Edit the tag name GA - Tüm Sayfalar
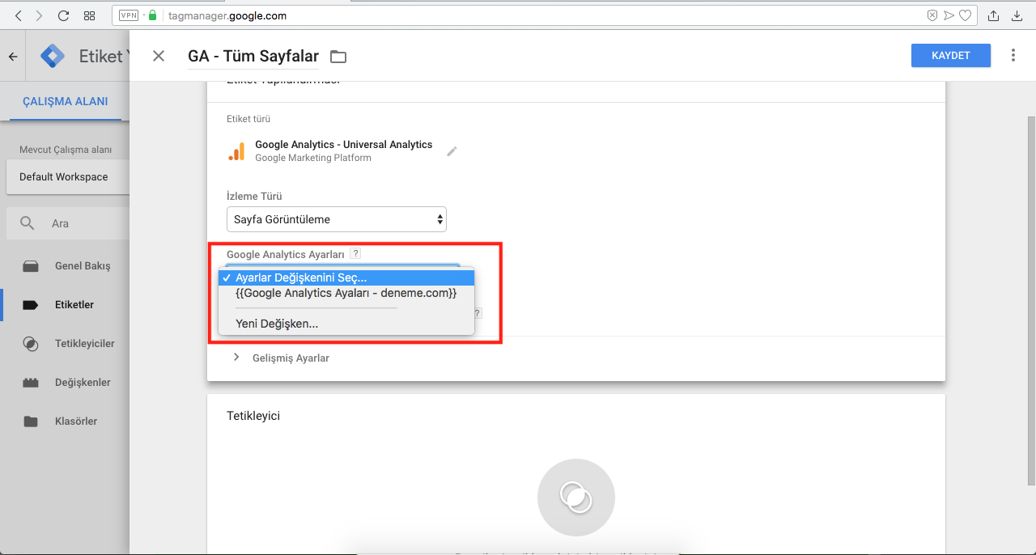This screenshot has width=1036, height=555. (x=253, y=56)
